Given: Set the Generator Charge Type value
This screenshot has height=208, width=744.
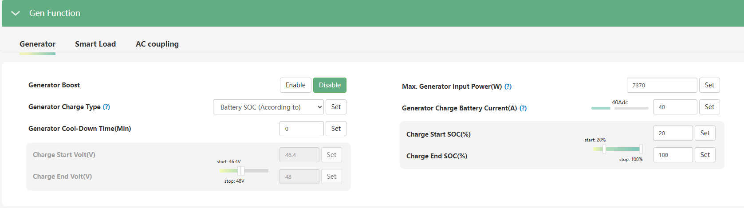Looking at the screenshot, I should pyautogui.click(x=336, y=107).
